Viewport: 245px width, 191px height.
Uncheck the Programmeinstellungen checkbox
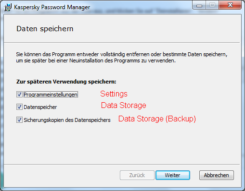coord(19,95)
